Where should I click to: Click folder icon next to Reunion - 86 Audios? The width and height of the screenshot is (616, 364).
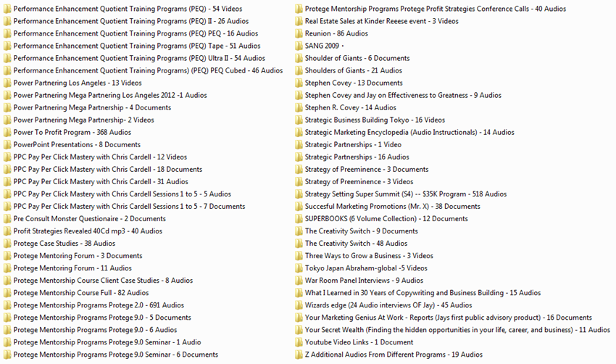pyautogui.click(x=299, y=33)
